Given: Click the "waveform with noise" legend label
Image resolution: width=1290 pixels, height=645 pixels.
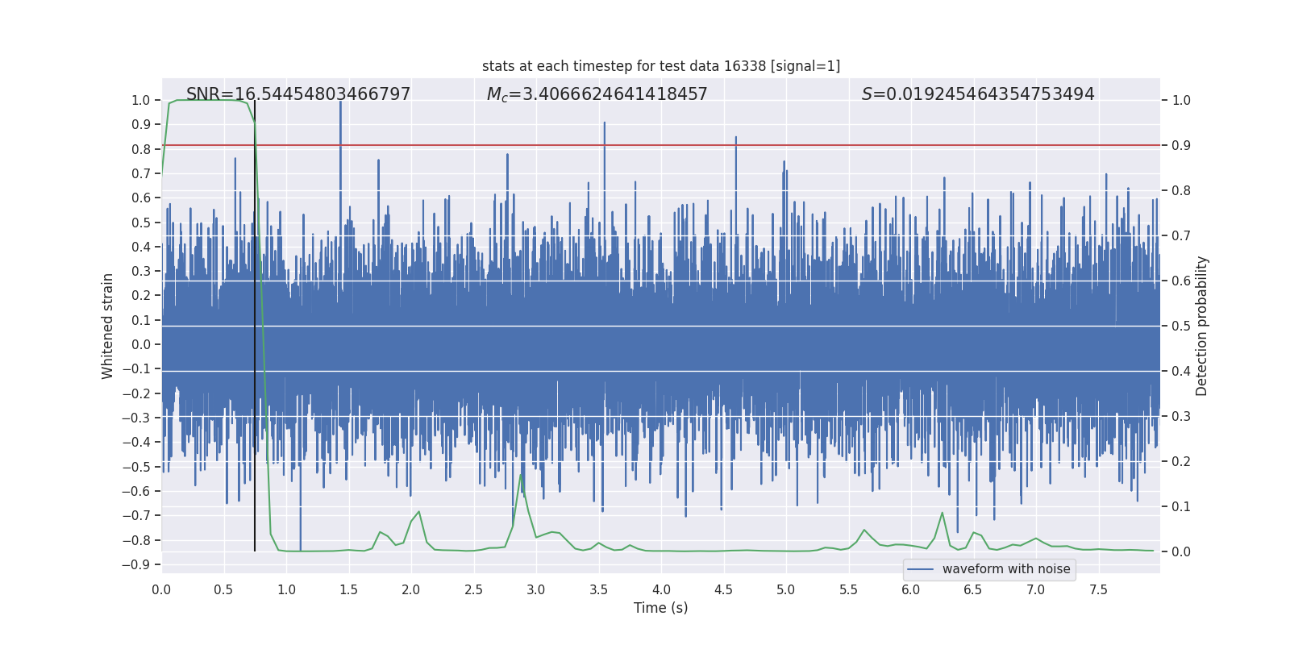Looking at the screenshot, I should (1006, 569).
